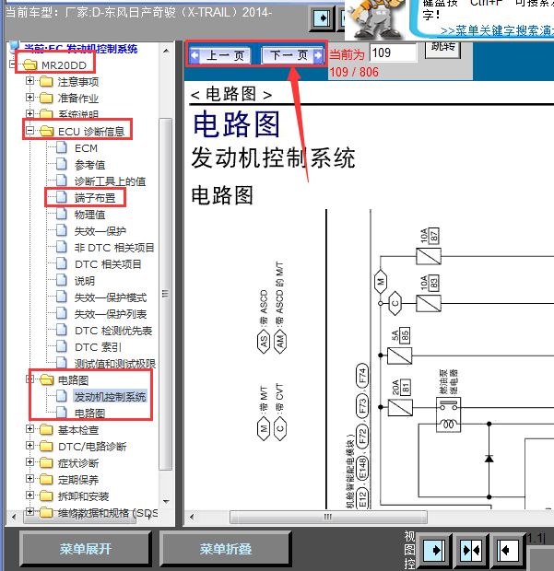Click 菜单折叠 to collapse the menu

pos(225,549)
